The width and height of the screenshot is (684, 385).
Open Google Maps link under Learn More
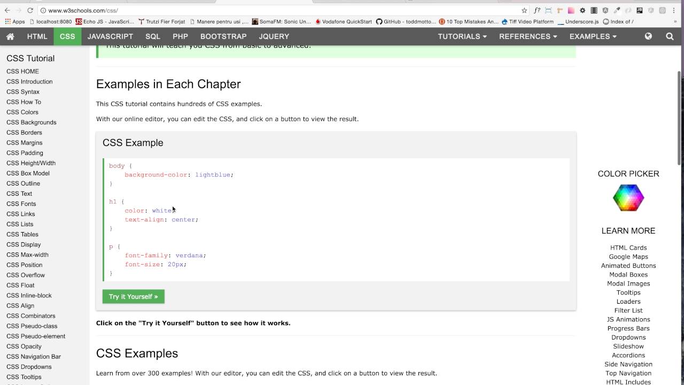click(x=628, y=257)
